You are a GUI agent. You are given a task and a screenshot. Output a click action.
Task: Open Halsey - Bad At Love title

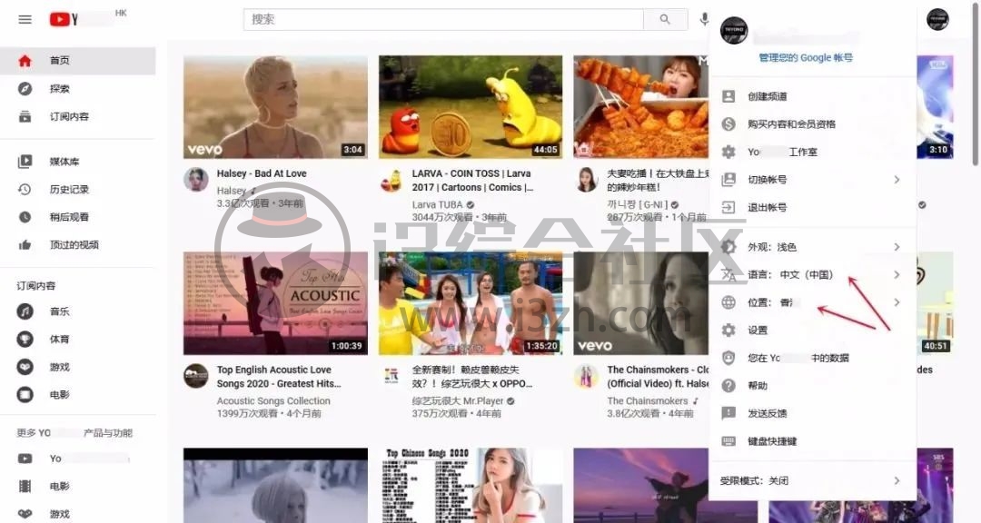(x=262, y=173)
